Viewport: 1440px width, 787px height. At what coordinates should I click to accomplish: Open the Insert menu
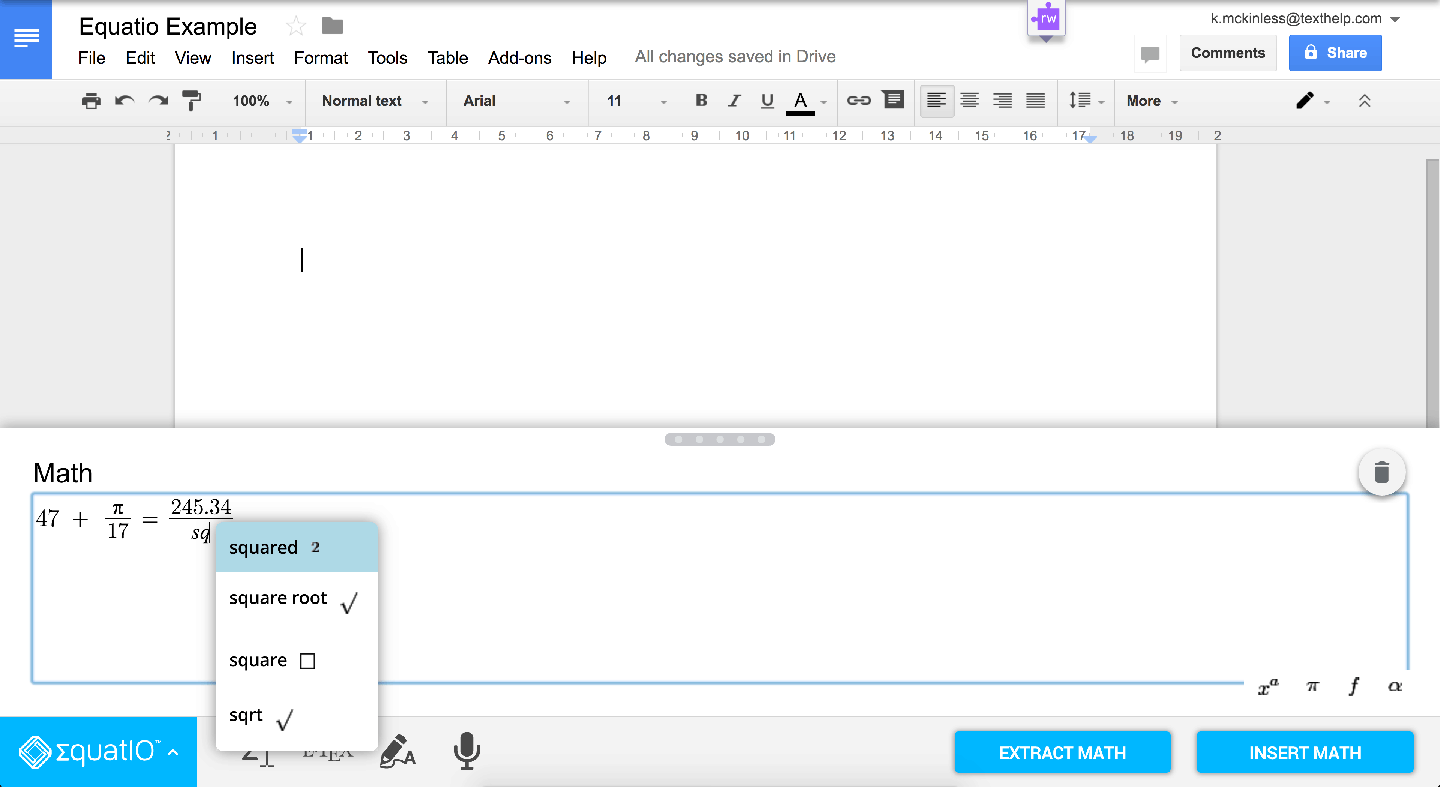(253, 58)
